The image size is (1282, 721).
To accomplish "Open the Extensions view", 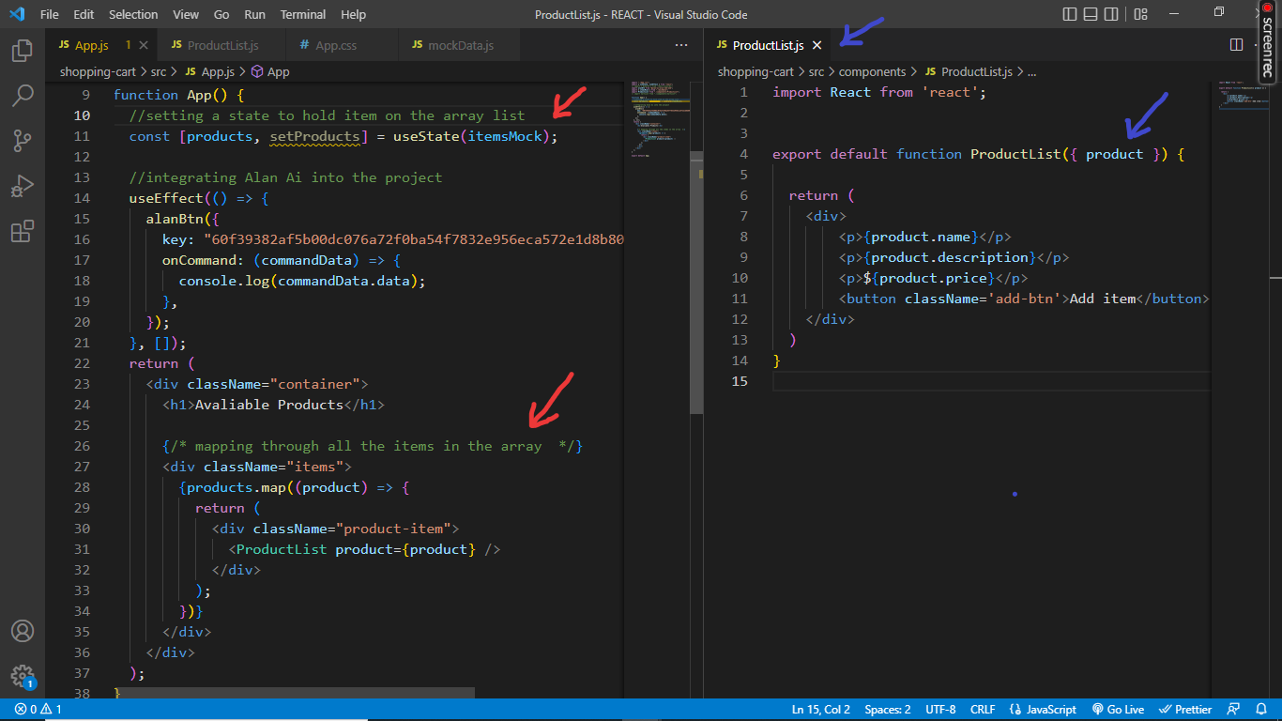I will point(23,231).
